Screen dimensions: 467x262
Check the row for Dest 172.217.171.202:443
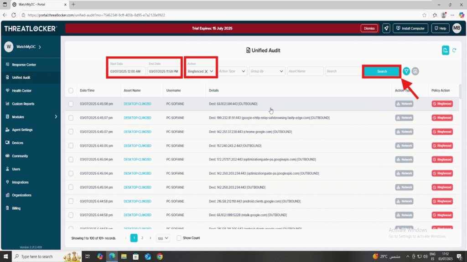tap(71, 160)
